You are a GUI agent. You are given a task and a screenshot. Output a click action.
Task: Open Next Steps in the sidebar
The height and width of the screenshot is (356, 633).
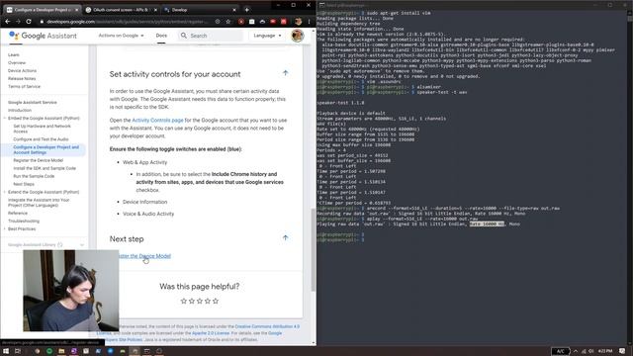(x=24, y=184)
